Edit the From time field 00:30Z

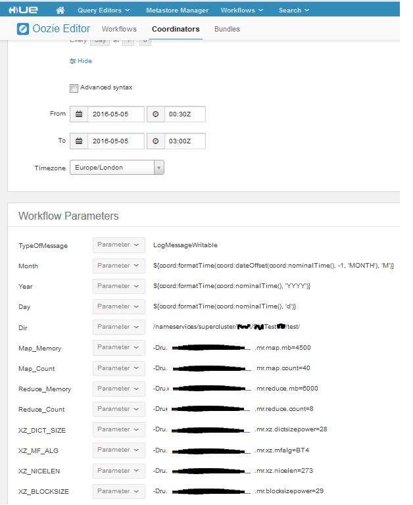pyautogui.click(x=185, y=114)
